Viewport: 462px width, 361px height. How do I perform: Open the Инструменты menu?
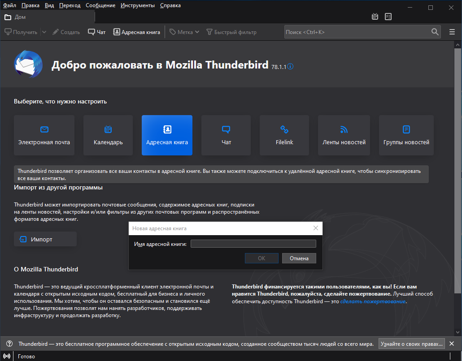click(138, 5)
